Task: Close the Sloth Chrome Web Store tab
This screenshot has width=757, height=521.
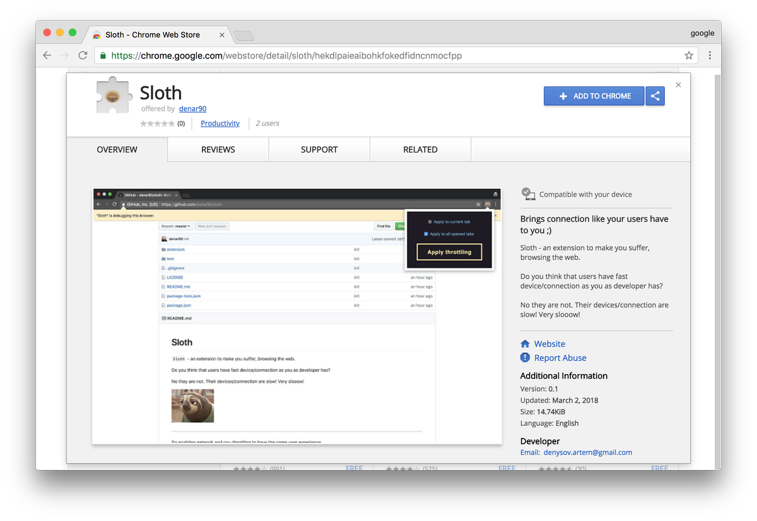Action: tap(221, 35)
